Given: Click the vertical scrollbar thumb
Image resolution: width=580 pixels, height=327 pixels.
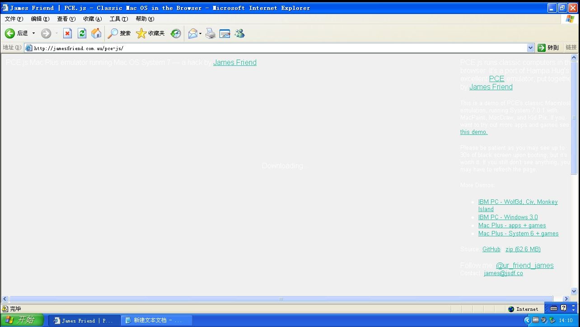Looking at the screenshot, I should click(574, 118).
